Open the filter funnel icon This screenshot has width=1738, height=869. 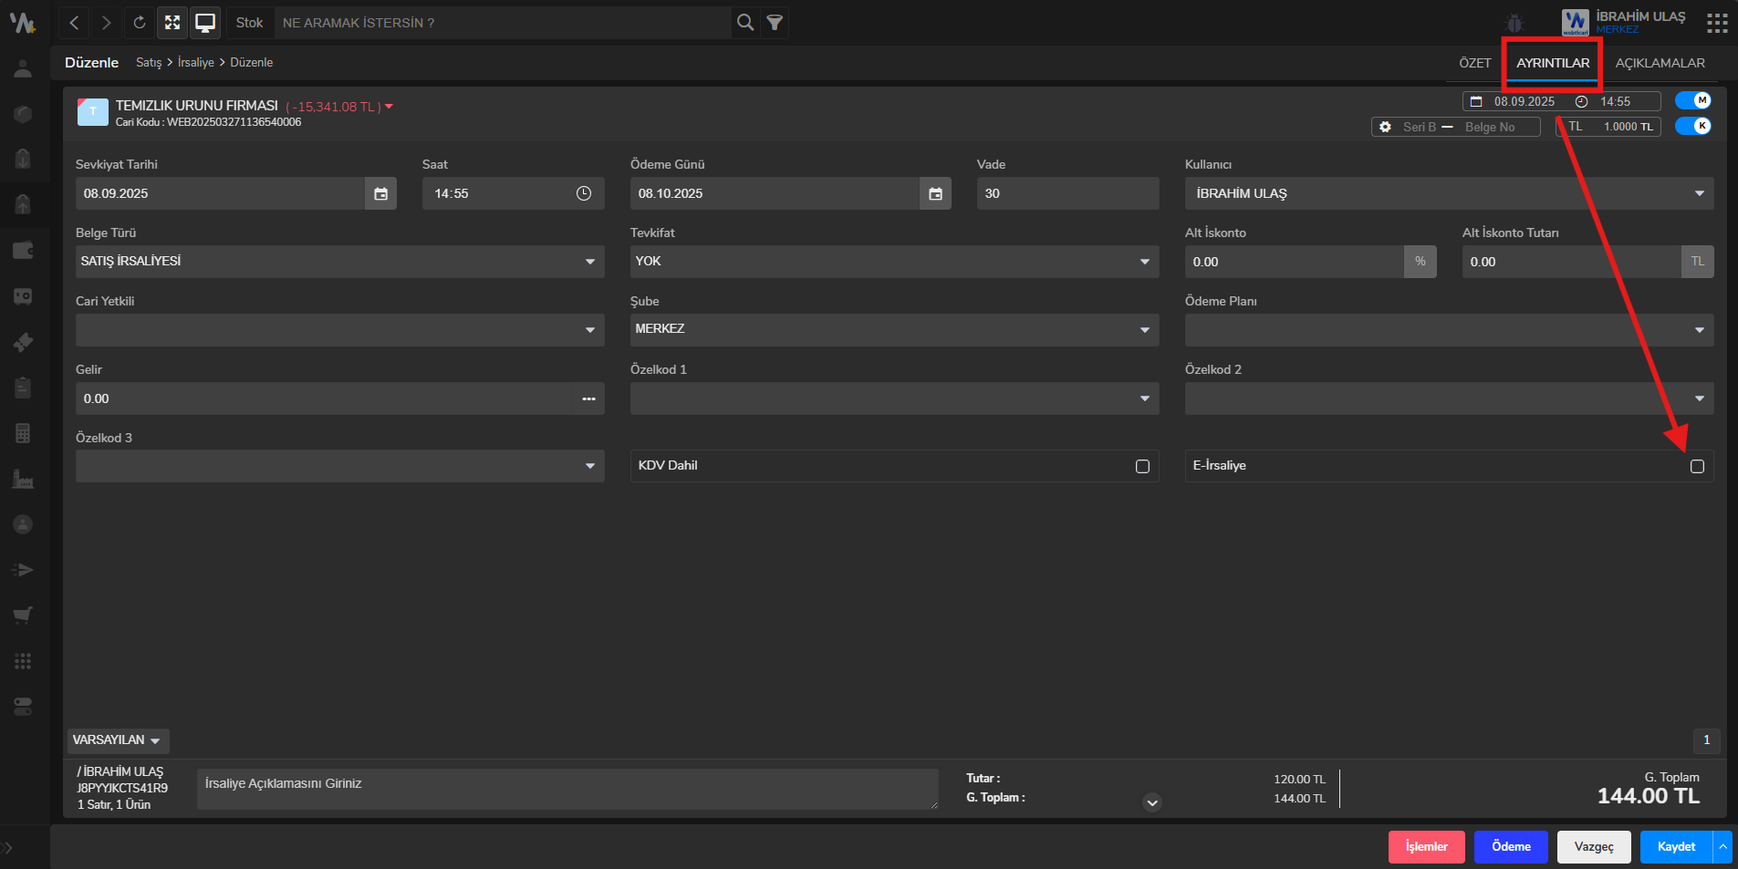775,23
